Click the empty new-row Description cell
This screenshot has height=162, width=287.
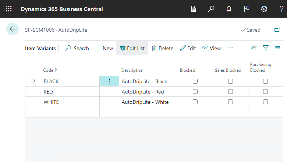click(148, 112)
